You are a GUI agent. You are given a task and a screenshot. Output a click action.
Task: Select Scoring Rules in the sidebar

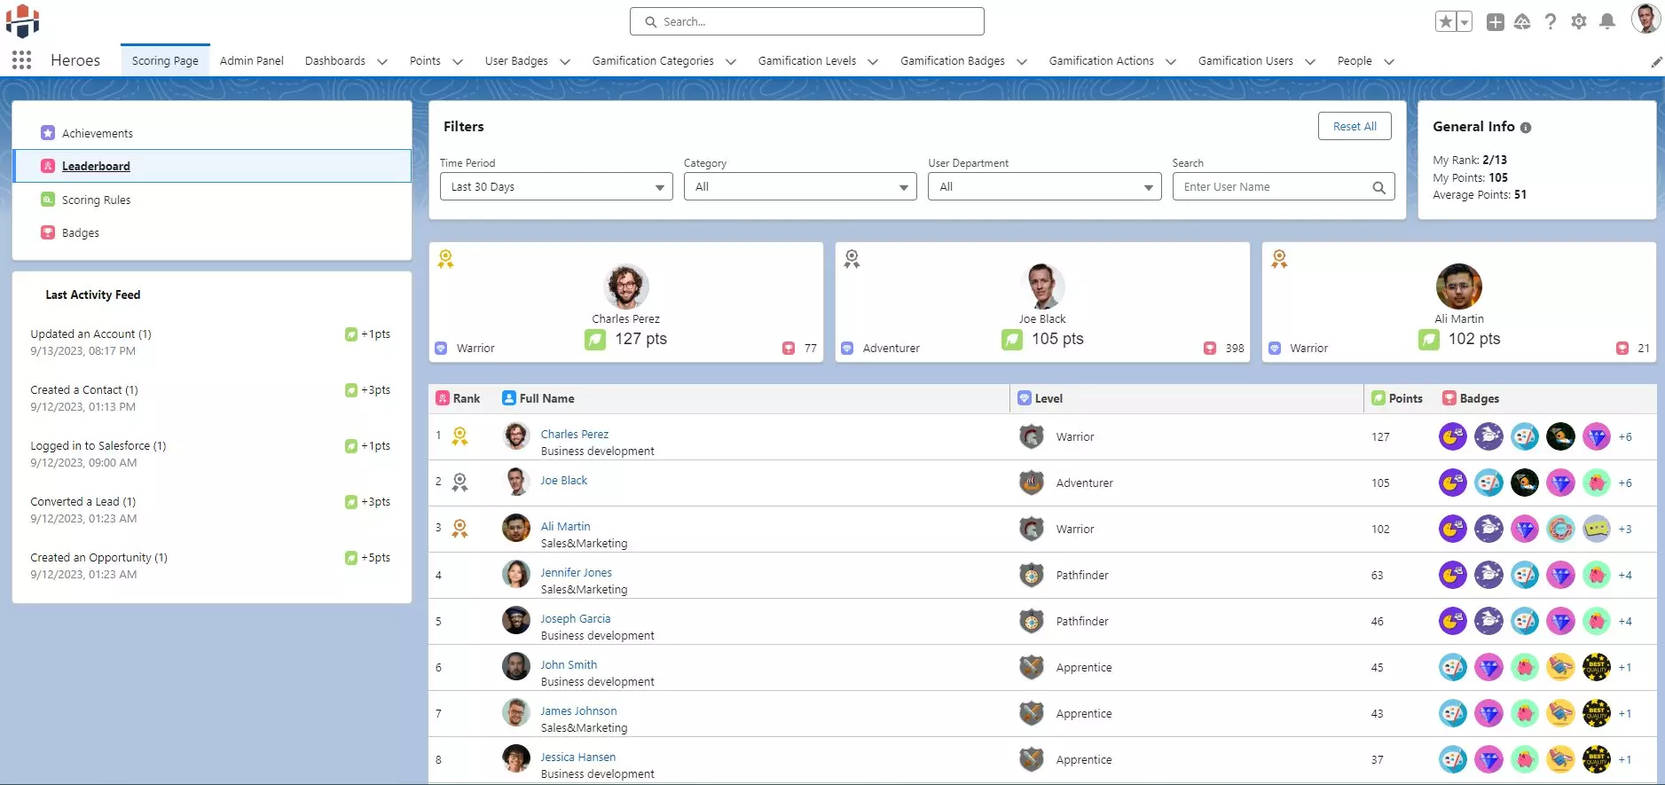pyautogui.click(x=96, y=200)
